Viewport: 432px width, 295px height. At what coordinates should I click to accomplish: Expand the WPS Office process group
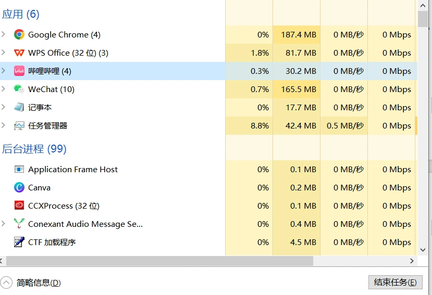[x=4, y=53]
